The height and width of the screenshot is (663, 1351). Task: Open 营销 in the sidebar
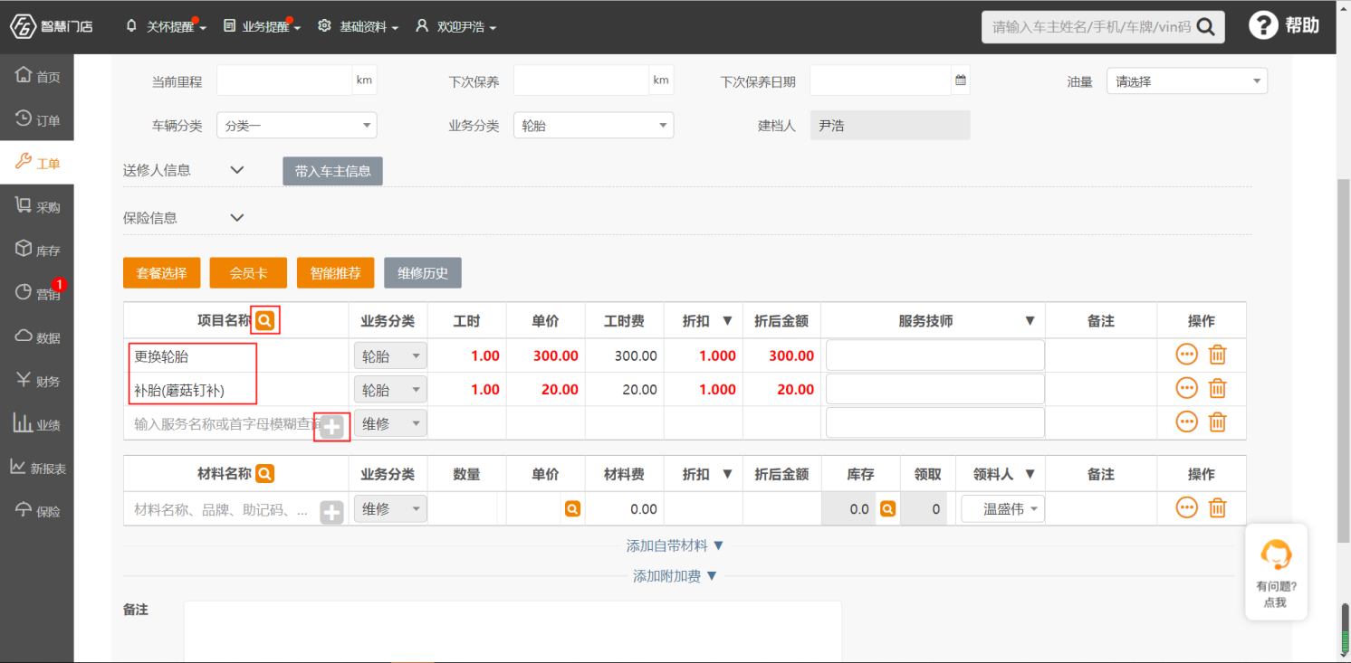pos(37,293)
